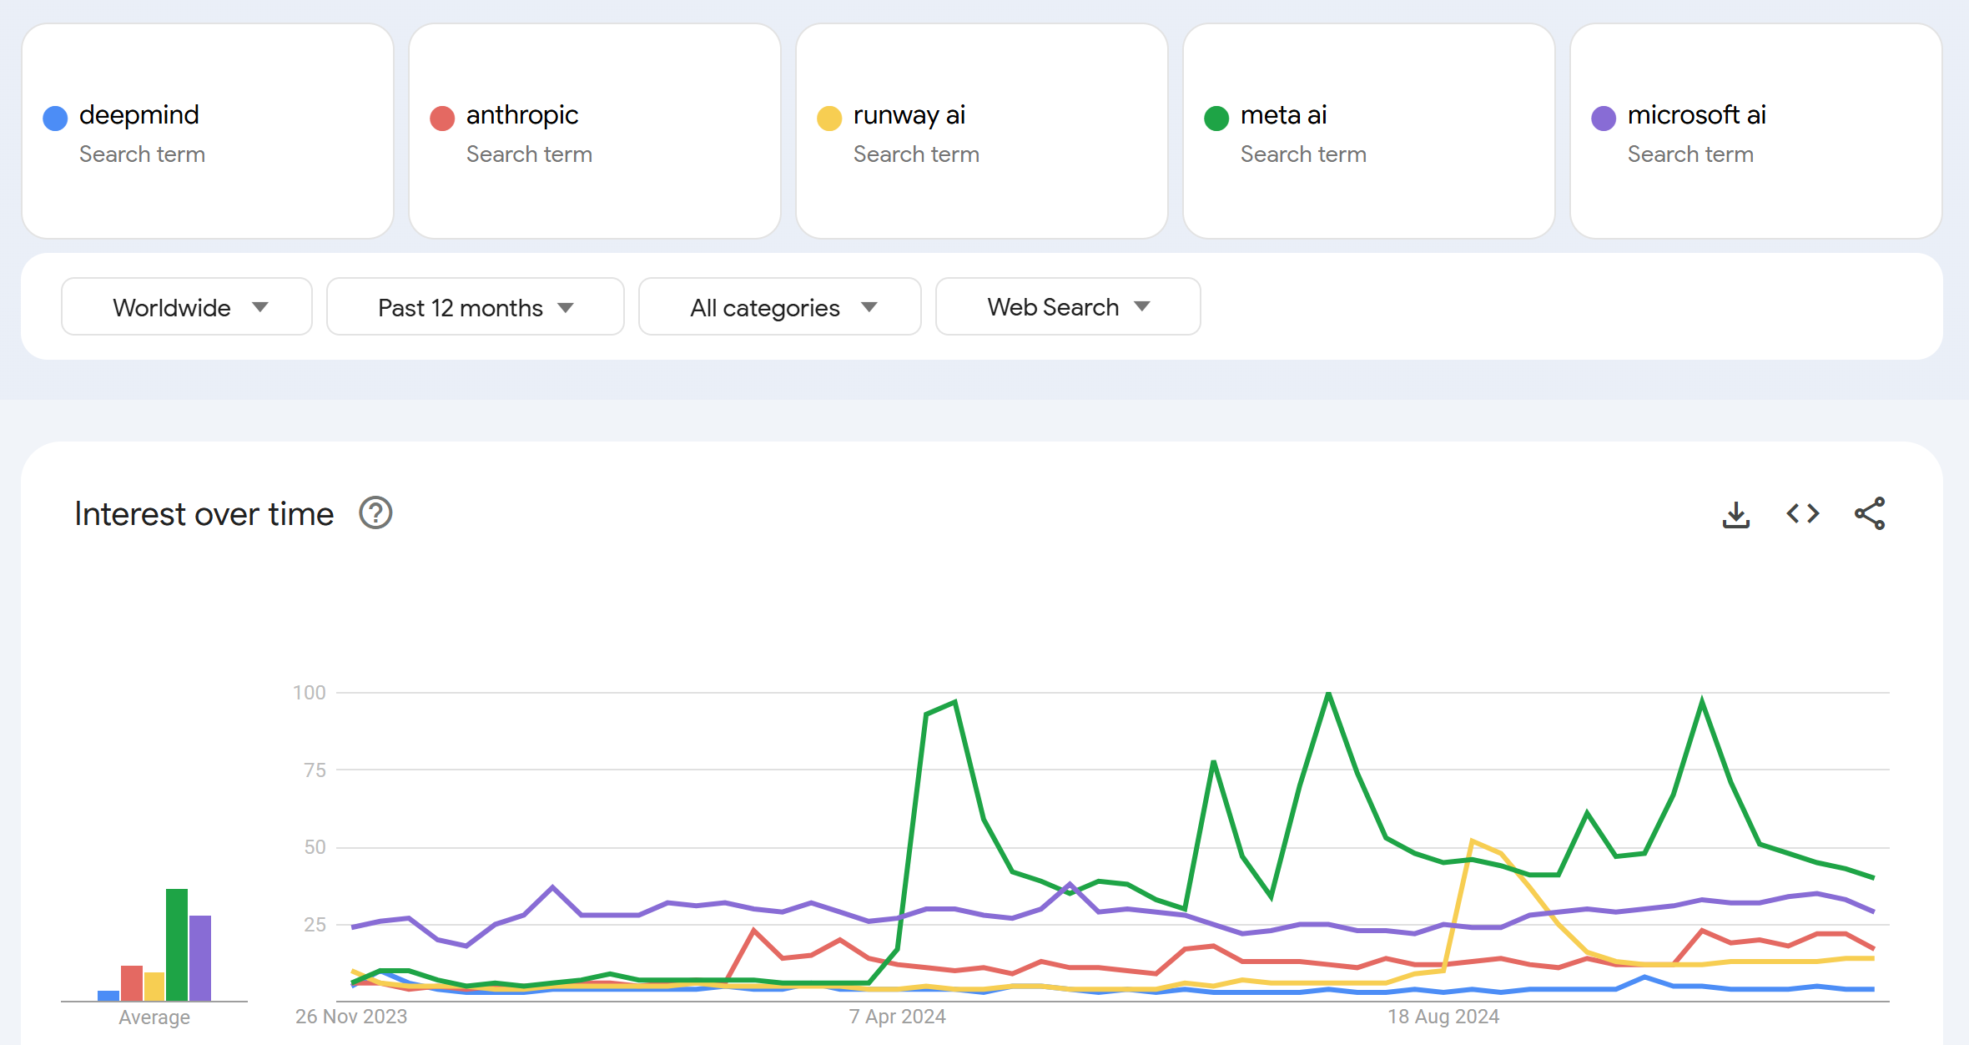This screenshot has height=1045, width=1969.
Task: Open the embed code option
Action: tap(1803, 514)
